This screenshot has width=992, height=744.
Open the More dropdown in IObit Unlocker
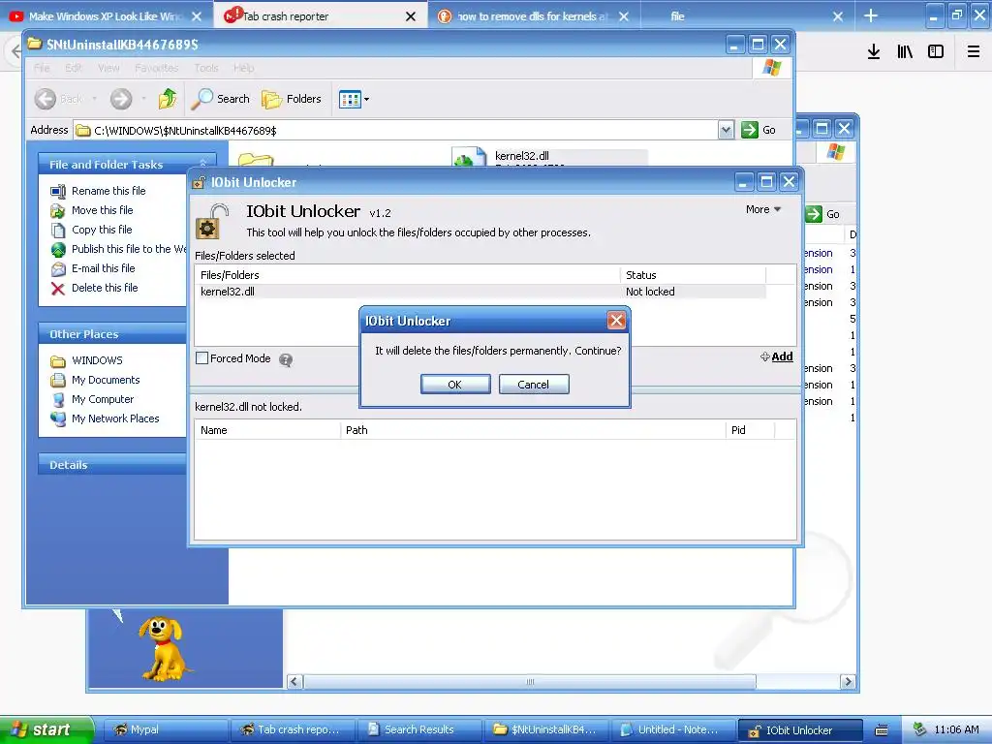[x=763, y=209]
